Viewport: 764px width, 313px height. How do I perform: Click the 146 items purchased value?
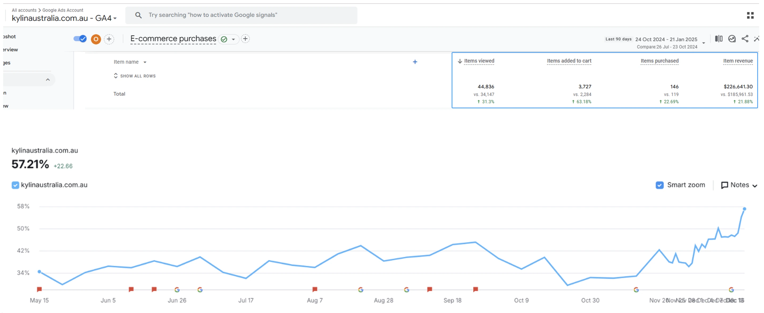coord(674,87)
